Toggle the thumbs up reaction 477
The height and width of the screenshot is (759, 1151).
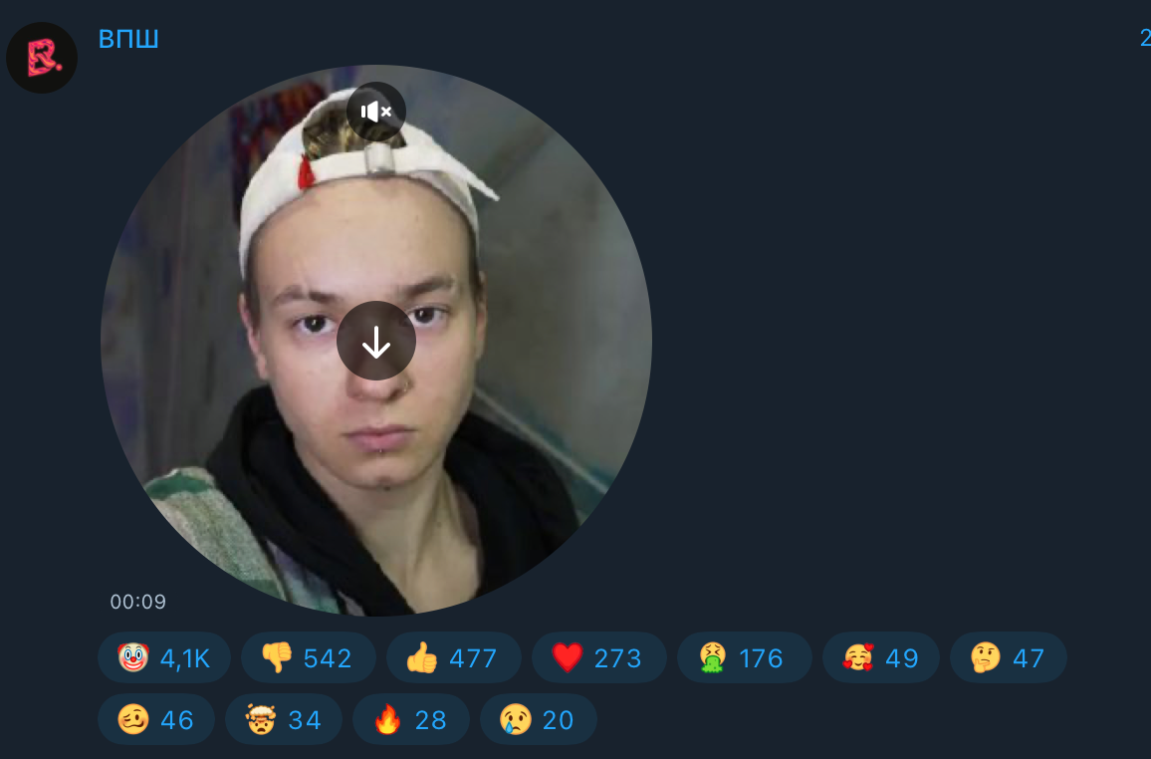(454, 657)
